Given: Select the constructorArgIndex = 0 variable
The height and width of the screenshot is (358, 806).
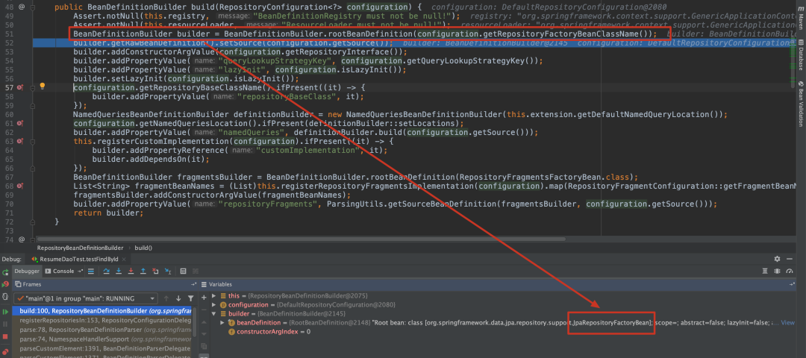Looking at the screenshot, I should (x=269, y=332).
